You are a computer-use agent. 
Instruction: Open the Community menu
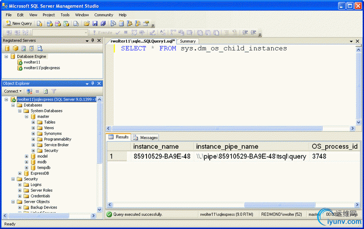click(x=104, y=15)
